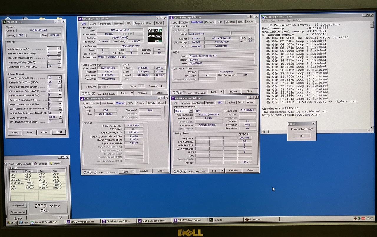The image size is (377, 237).
Task: Click Close in CPU-Z Mainboard window
Action: pos(249,91)
